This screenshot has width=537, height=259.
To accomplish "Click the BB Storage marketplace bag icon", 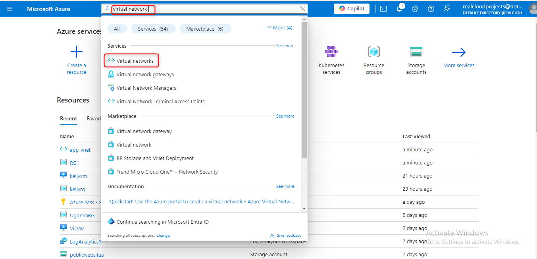I will click(x=111, y=158).
